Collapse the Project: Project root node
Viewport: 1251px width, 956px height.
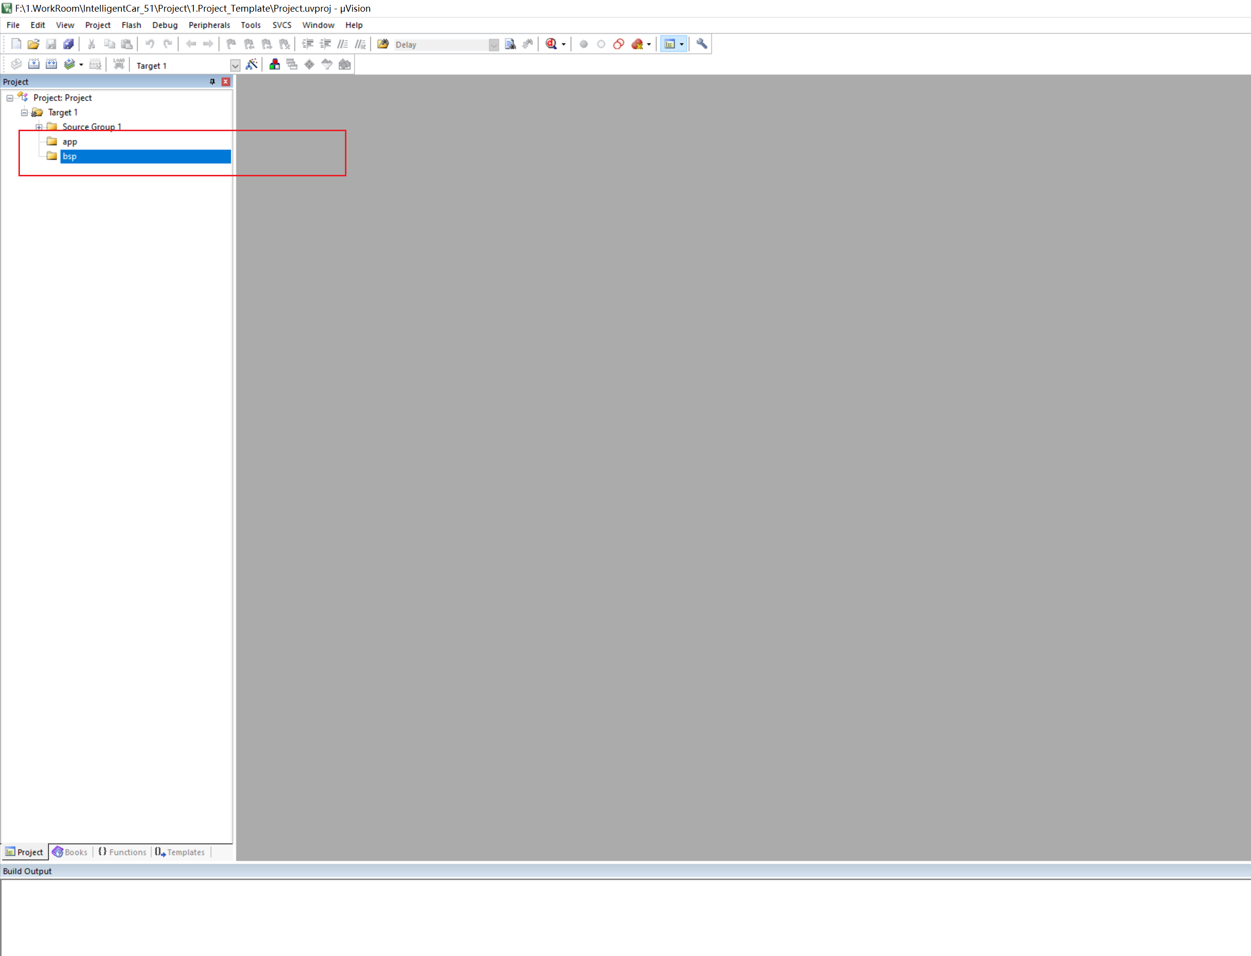(10, 98)
